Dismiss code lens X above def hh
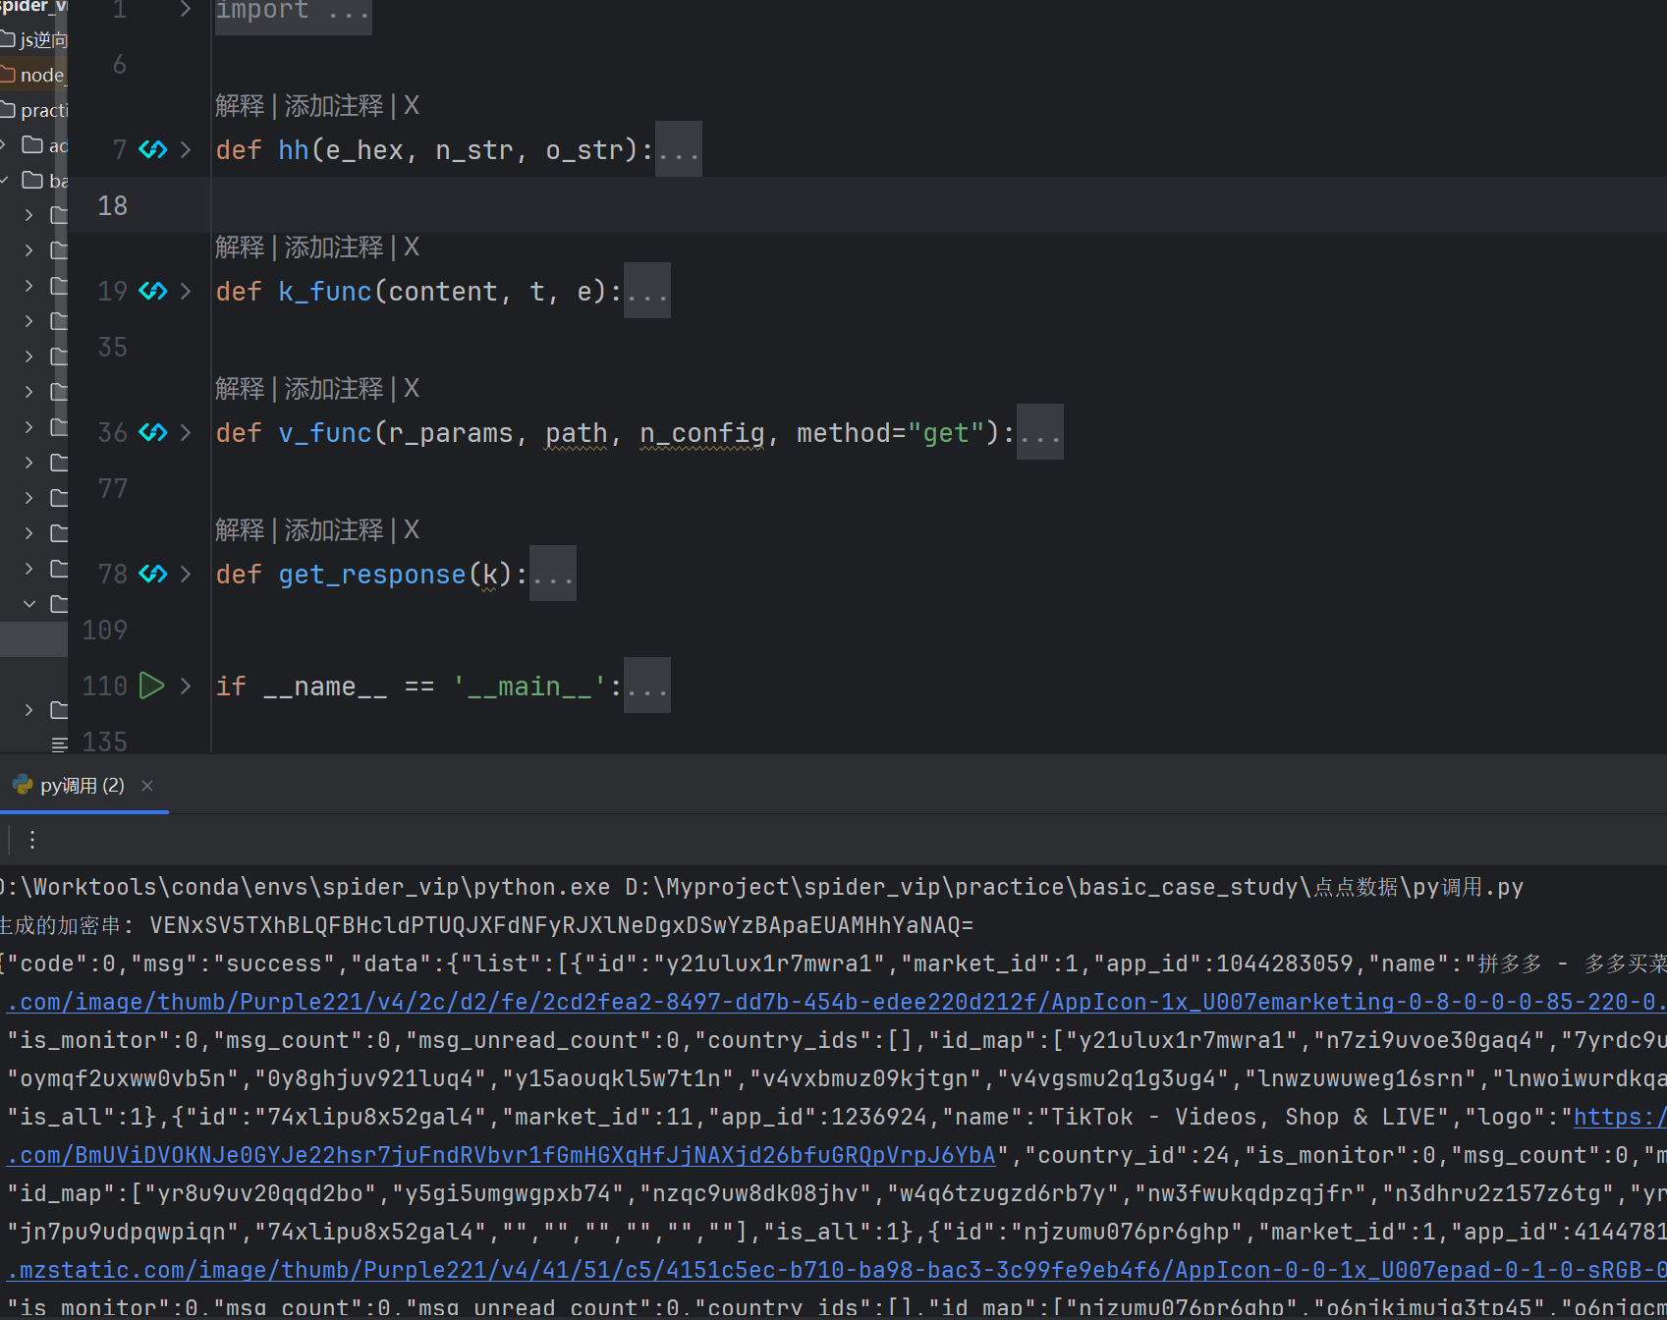The image size is (1667, 1320). (x=412, y=105)
